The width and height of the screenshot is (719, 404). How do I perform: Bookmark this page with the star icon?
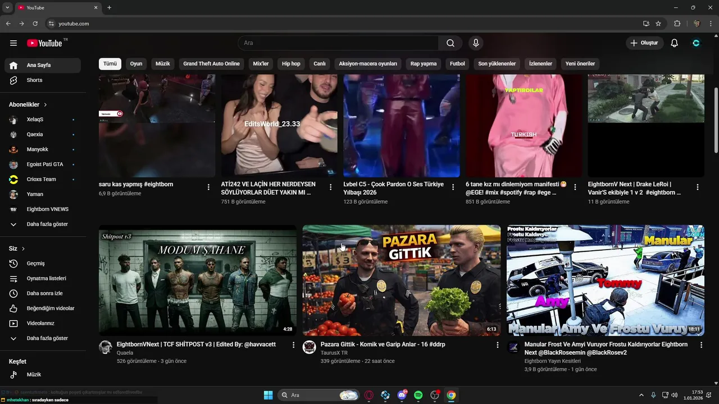coord(658,24)
